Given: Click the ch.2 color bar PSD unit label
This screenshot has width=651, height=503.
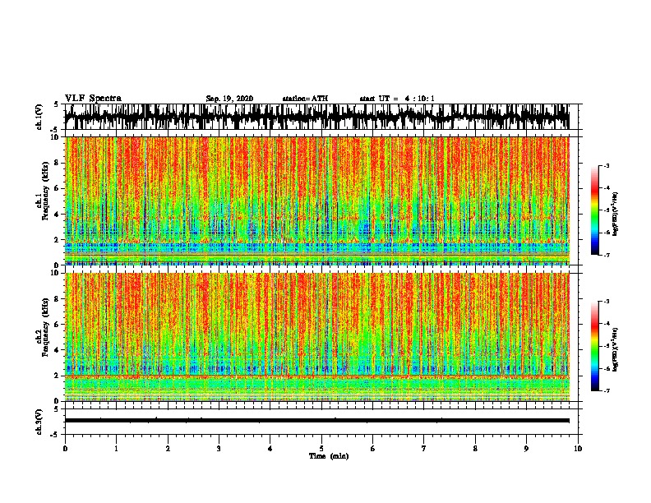Looking at the screenshot, I should [616, 349].
